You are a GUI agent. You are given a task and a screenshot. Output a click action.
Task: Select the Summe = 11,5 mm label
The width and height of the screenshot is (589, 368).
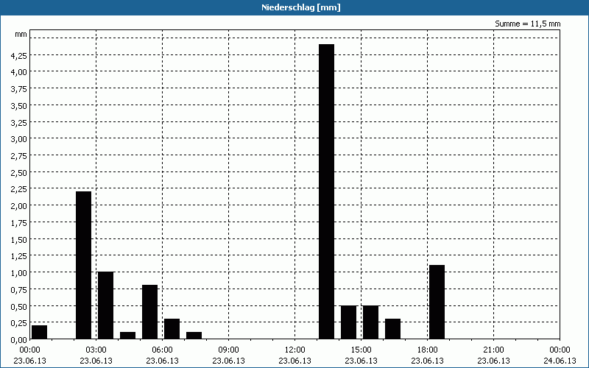coord(527,24)
